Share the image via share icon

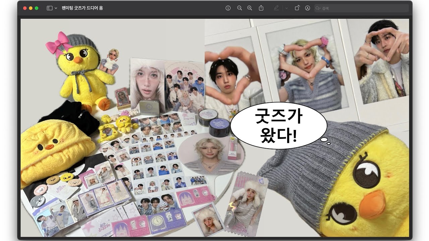pos(261,8)
